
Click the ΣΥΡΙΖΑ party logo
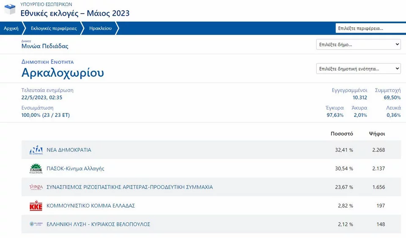coord(36,187)
